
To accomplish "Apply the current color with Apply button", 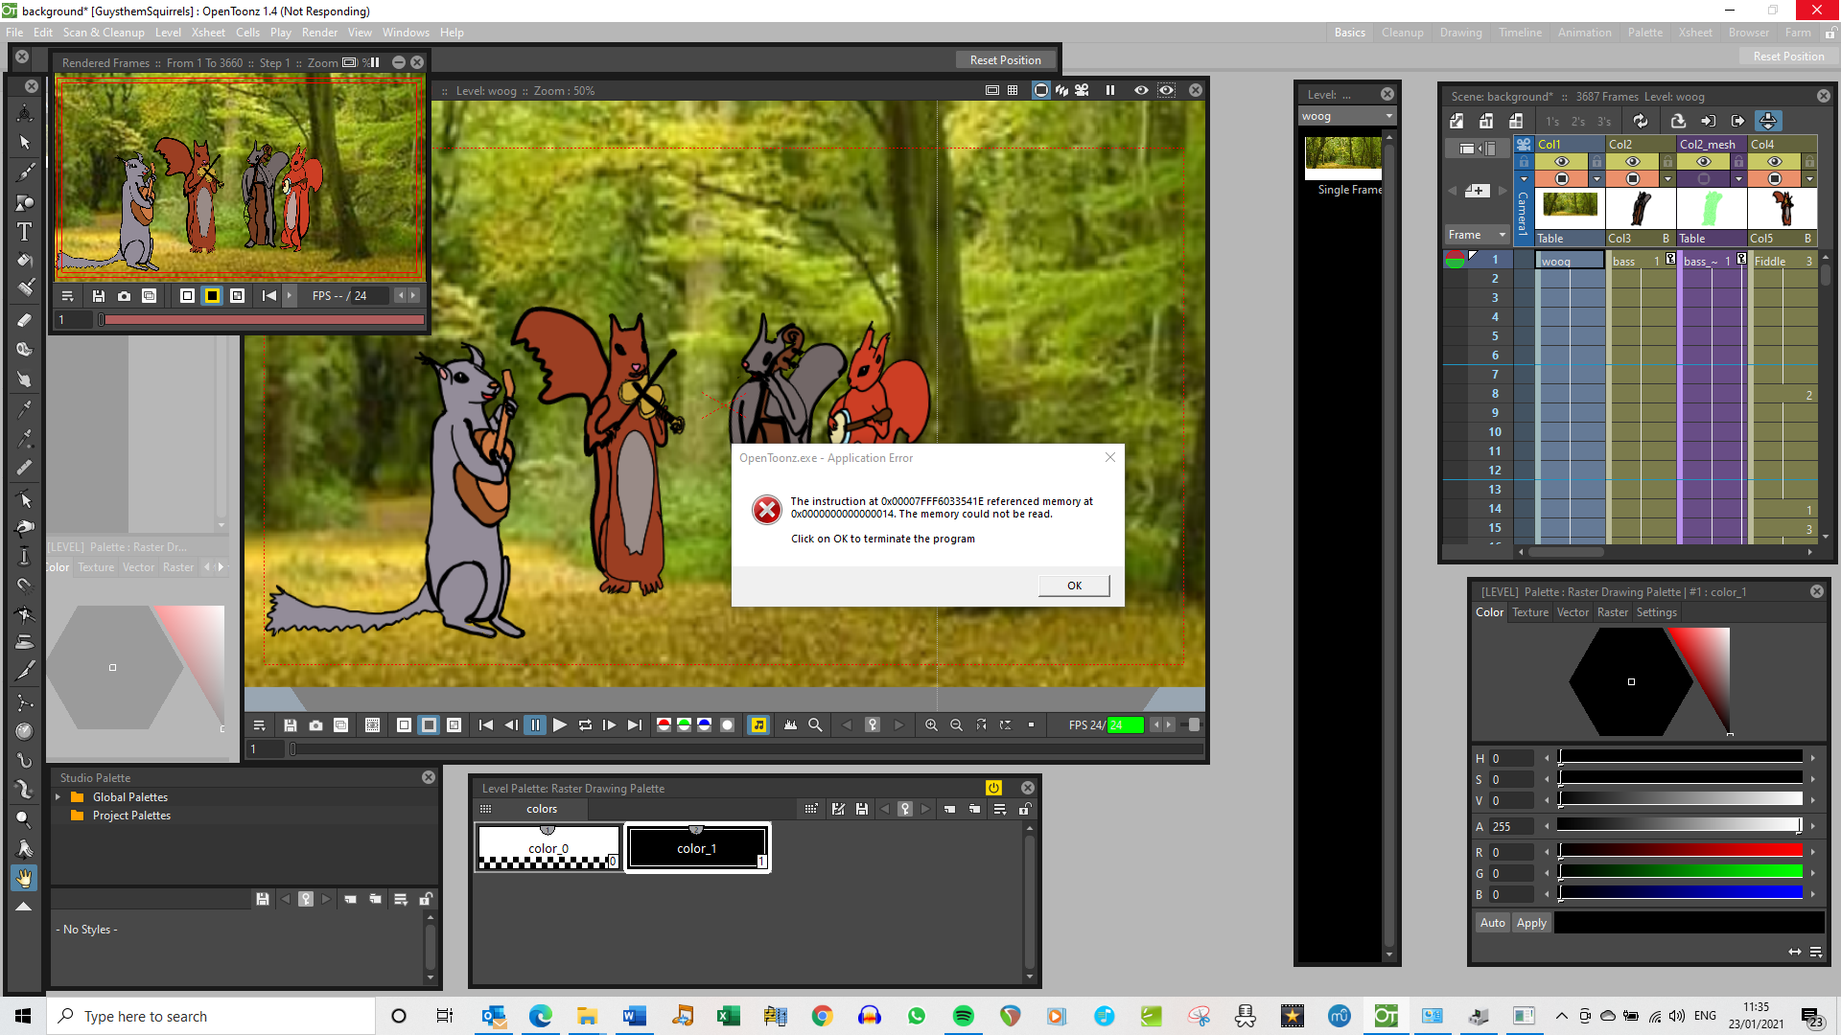I will click(1531, 923).
